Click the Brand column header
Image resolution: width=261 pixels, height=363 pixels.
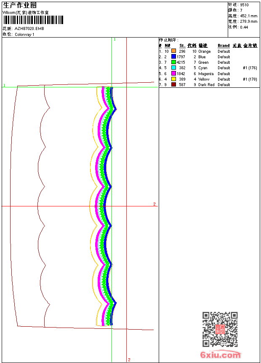[x=224, y=46]
